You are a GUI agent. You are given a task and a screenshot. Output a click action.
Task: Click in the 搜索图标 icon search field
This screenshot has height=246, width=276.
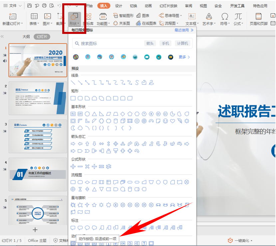(132, 44)
